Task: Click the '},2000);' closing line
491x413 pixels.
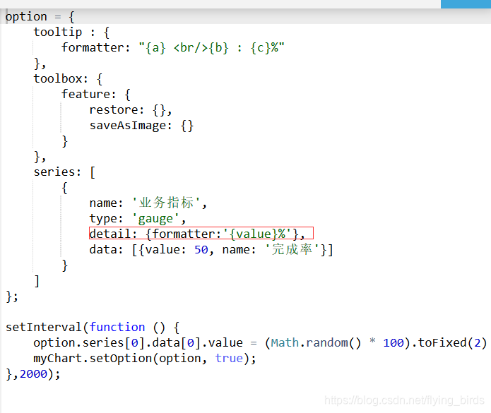Action: click(33, 374)
